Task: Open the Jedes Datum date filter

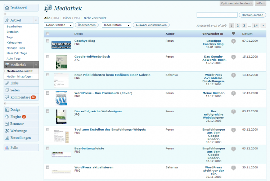Action: pyautogui.click(x=116, y=25)
